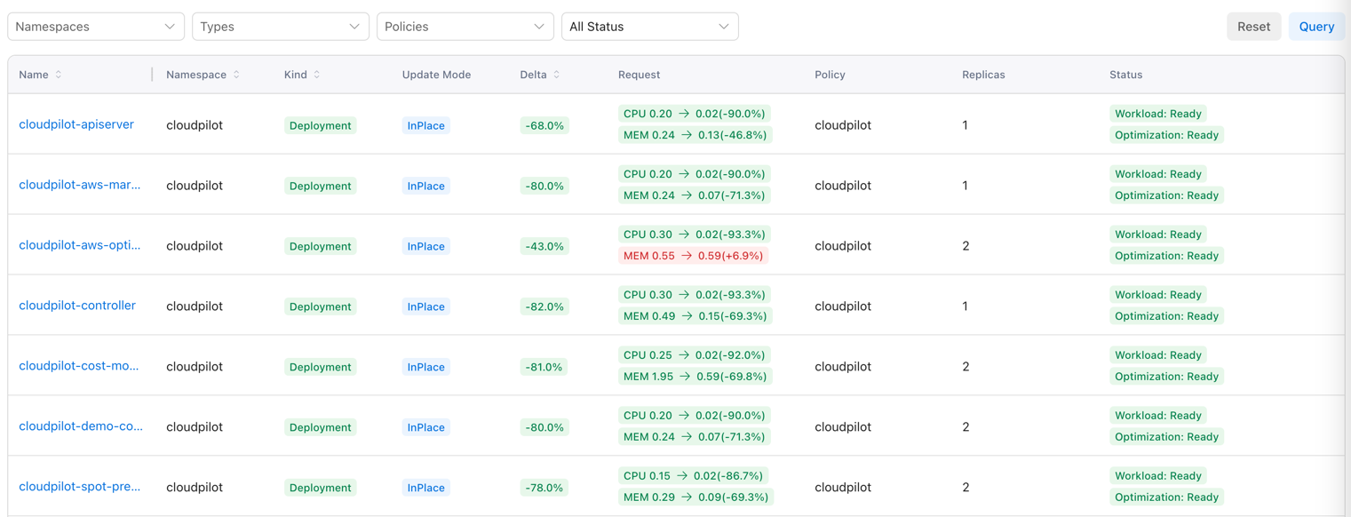The height and width of the screenshot is (517, 1351).
Task: View details for cloudpilot-controller
Action: 77,305
